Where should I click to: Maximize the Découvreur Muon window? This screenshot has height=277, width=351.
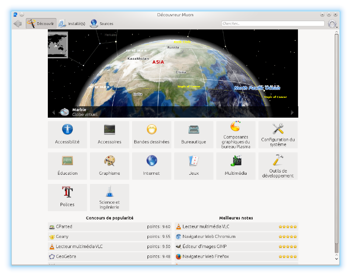tap(329, 14)
